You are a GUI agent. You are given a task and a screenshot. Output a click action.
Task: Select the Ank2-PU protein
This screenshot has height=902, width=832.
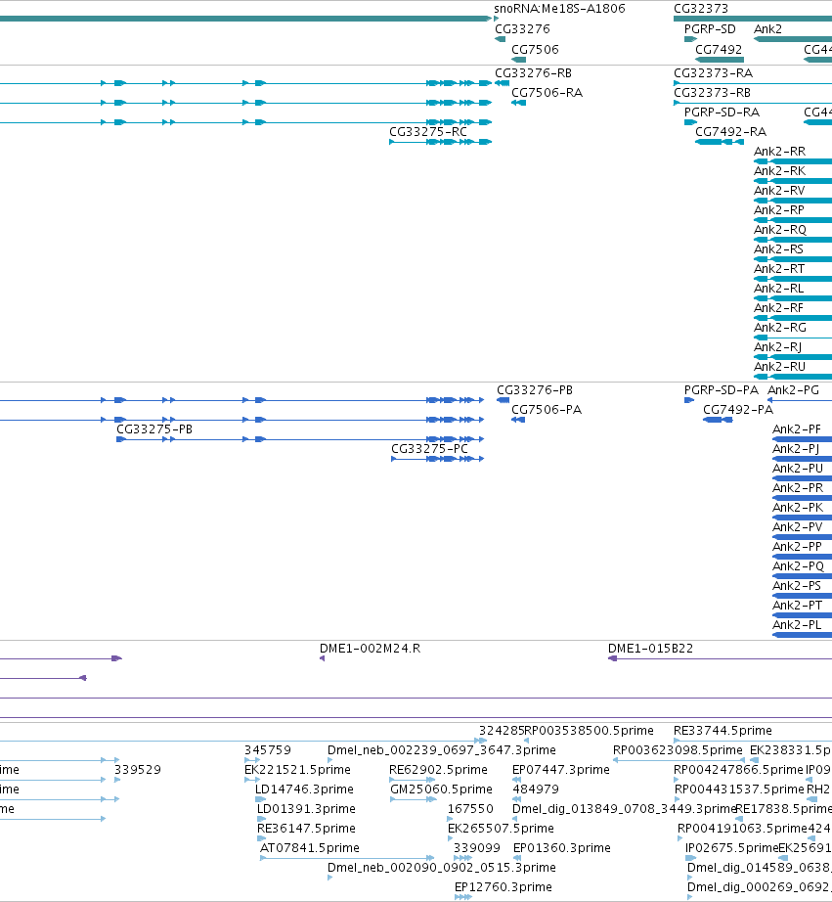point(802,478)
